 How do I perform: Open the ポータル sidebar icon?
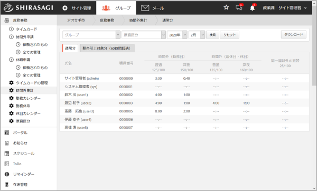[7, 132]
